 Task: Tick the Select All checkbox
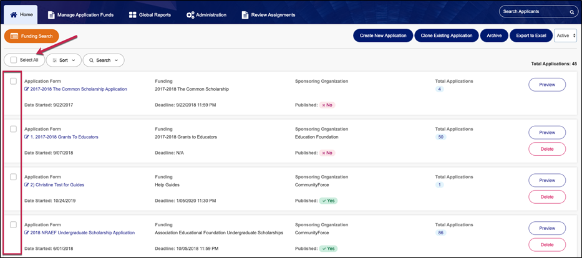[x=14, y=60]
